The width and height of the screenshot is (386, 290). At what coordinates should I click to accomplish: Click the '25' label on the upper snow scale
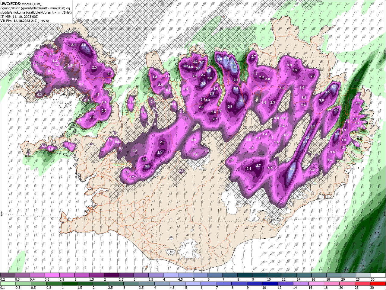point(358,279)
